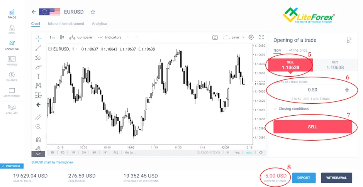Open chart settings gear icon
The height and width of the screenshot is (187, 363).
coord(251,37)
